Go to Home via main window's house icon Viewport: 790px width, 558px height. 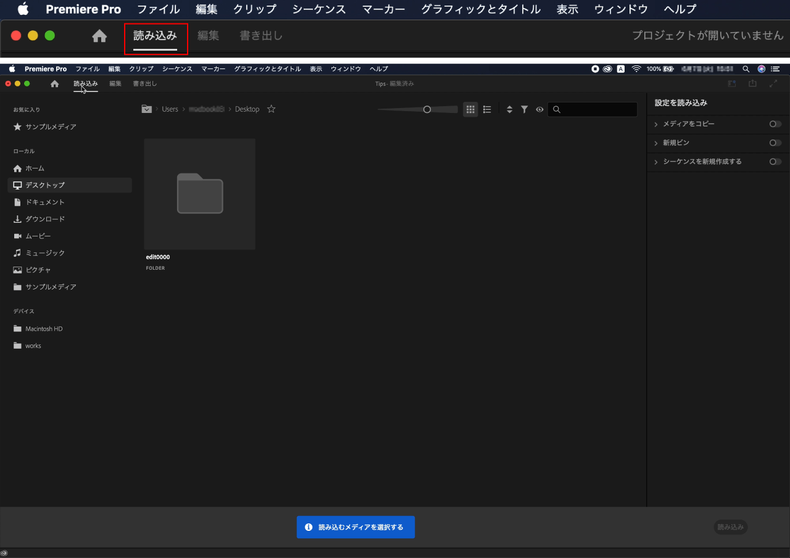point(55,84)
